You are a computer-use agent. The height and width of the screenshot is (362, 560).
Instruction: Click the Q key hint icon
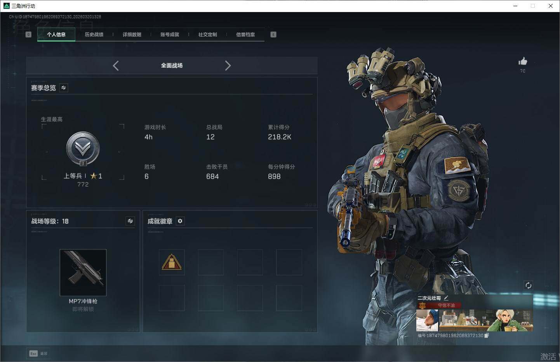pos(28,35)
